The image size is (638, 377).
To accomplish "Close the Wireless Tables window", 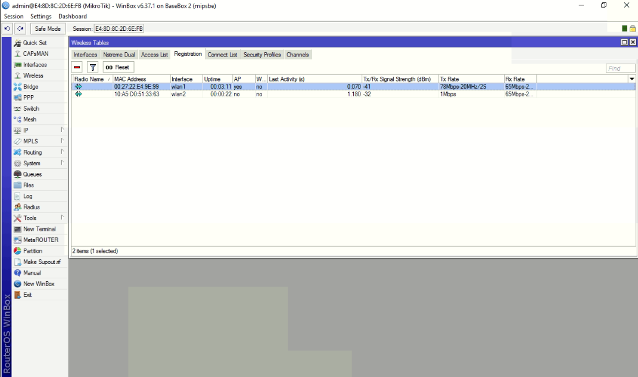I will [633, 42].
